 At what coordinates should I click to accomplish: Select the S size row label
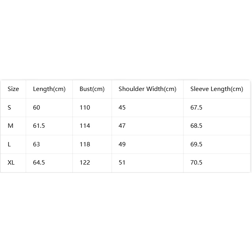pyautogui.click(x=9, y=107)
